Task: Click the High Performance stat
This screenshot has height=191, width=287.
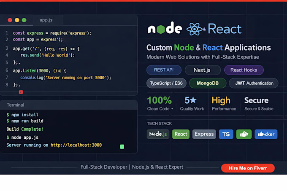Action: click(224, 104)
